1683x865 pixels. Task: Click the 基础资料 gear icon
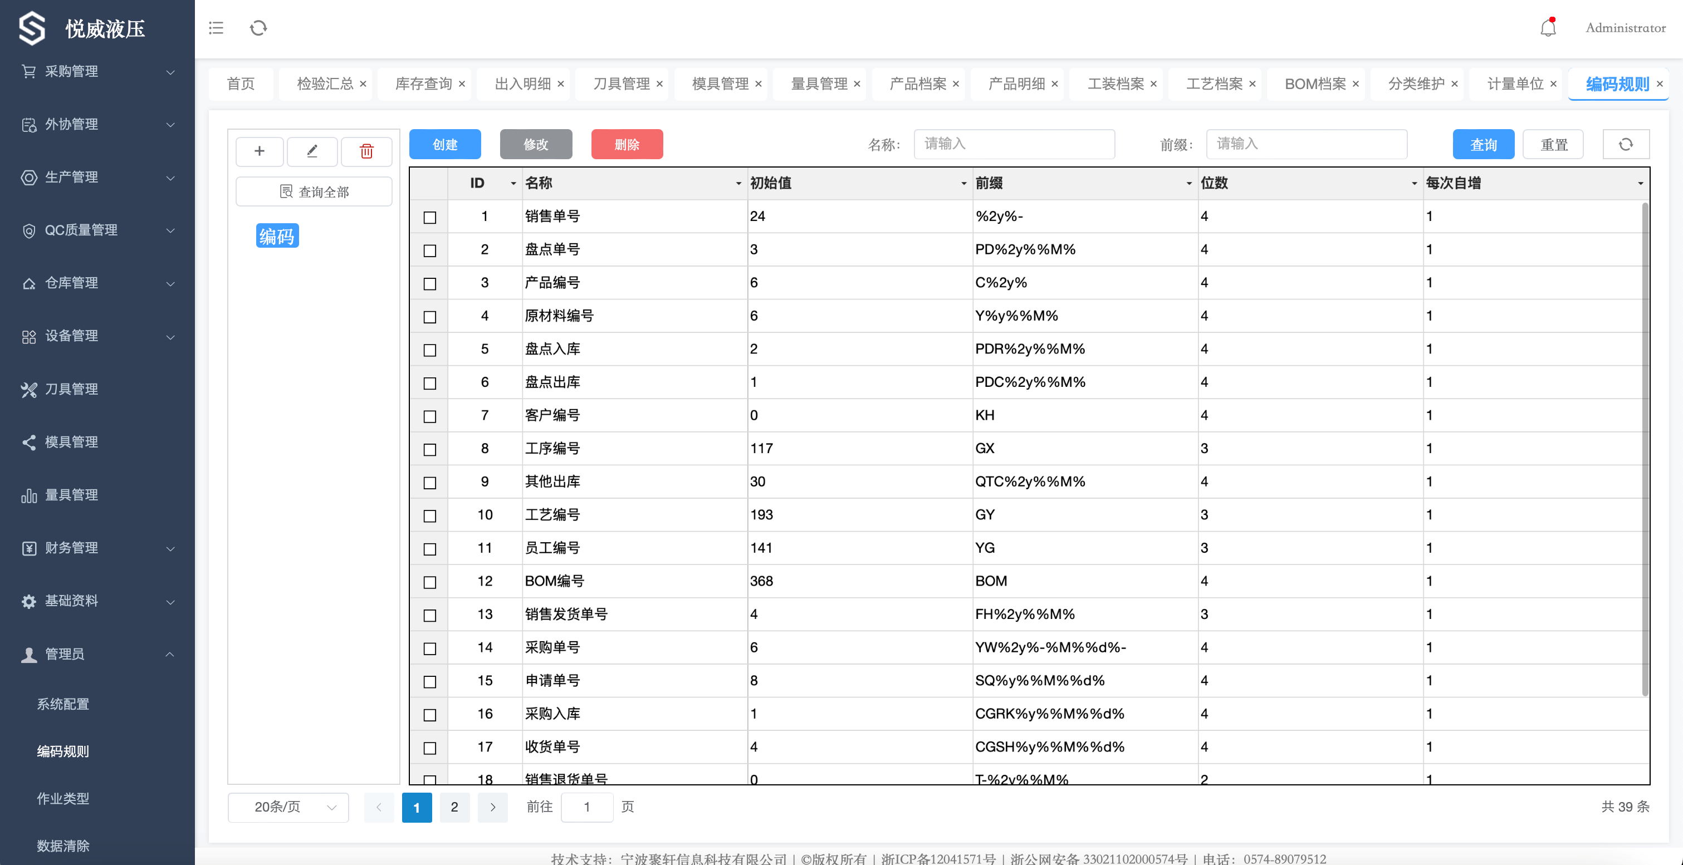(x=29, y=601)
